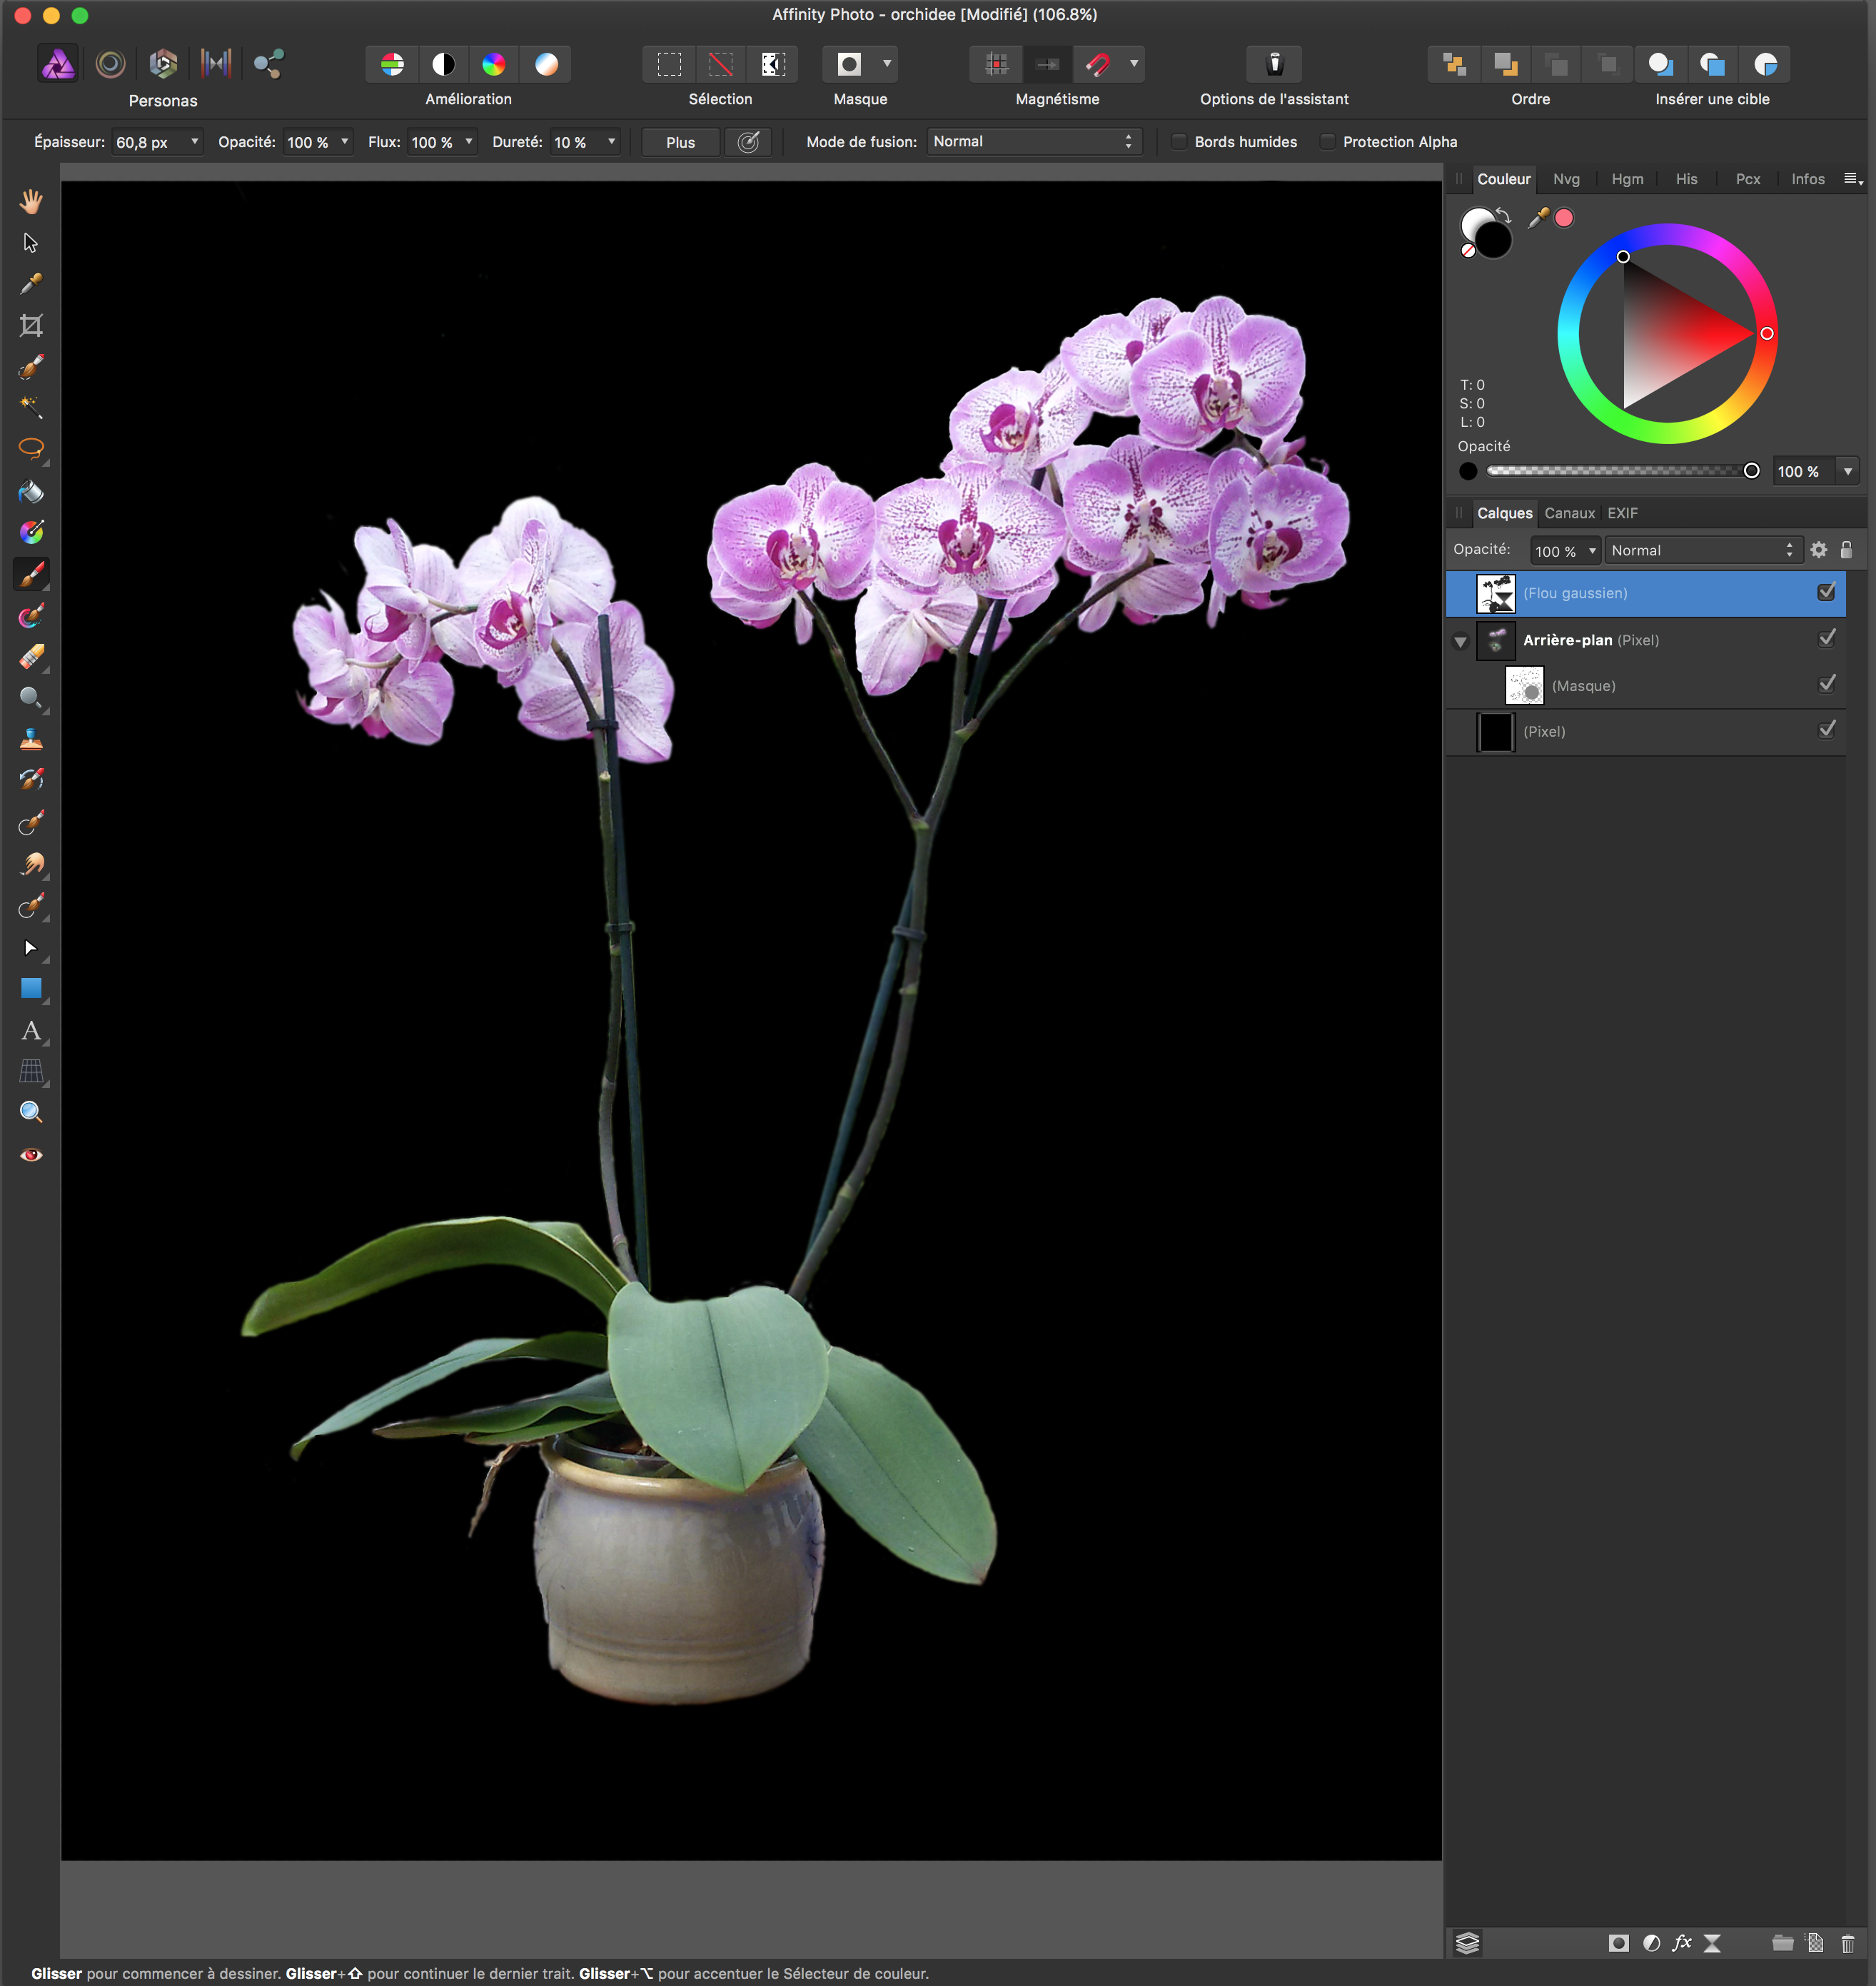Select the Red Eye Removal tool
This screenshot has height=1986, width=1876.
click(31, 1155)
